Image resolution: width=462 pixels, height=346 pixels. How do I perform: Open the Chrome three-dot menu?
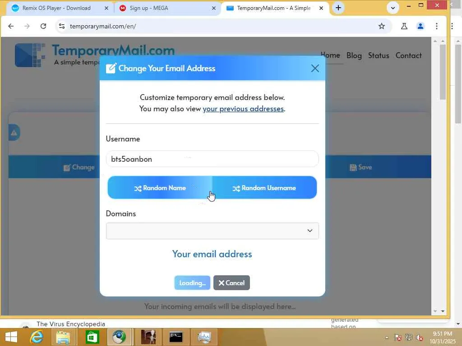(x=437, y=26)
